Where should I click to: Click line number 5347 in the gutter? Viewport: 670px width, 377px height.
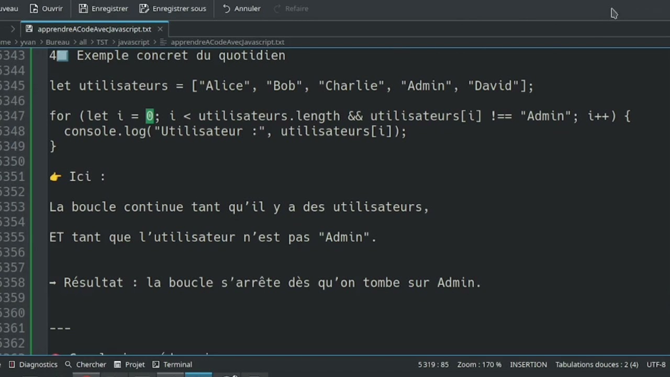point(13,116)
